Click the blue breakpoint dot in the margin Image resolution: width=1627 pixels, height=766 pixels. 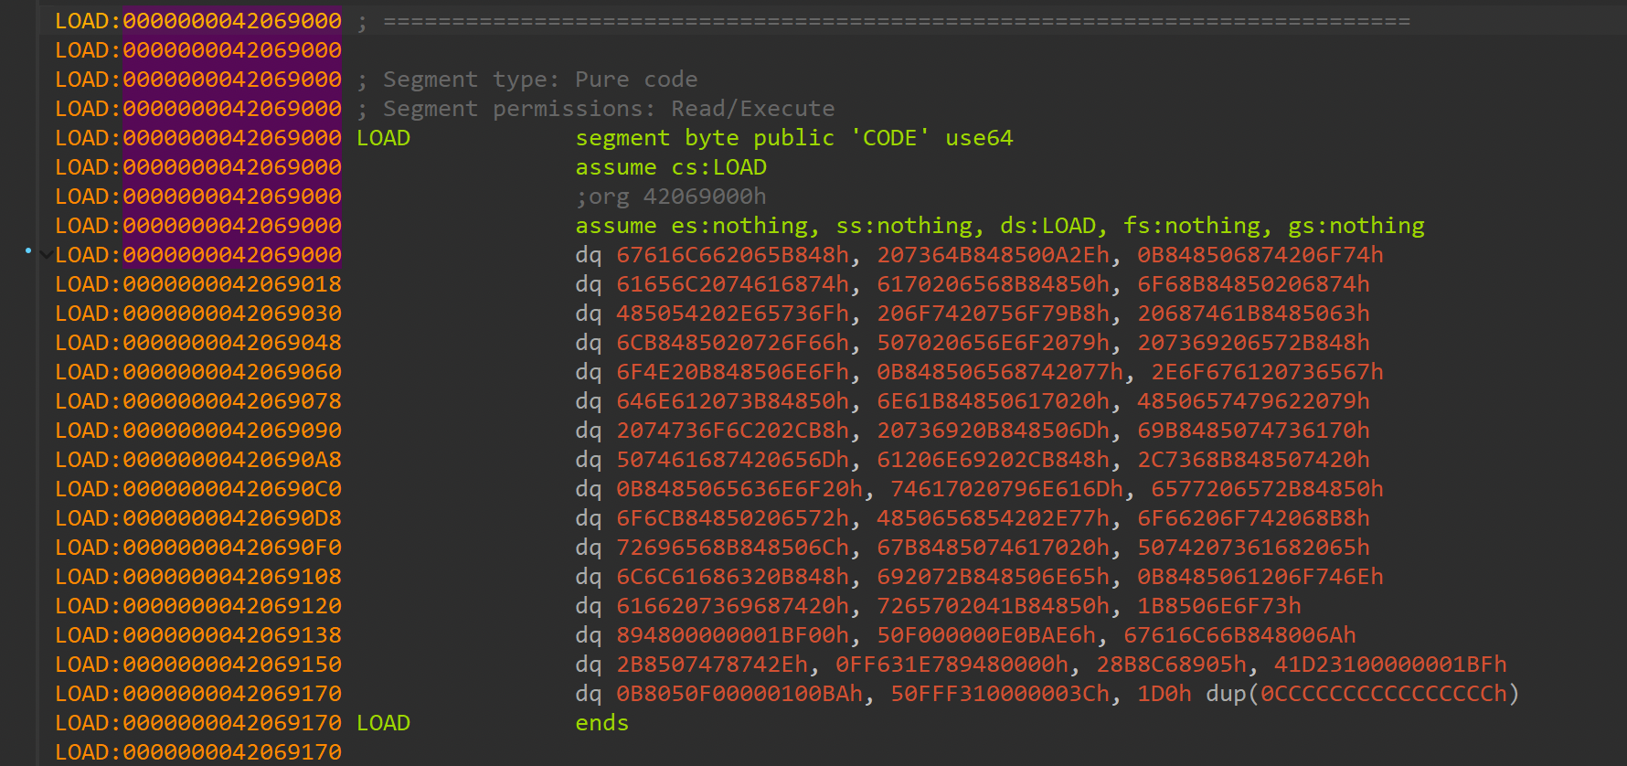pyautogui.click(x=28, y=250)
